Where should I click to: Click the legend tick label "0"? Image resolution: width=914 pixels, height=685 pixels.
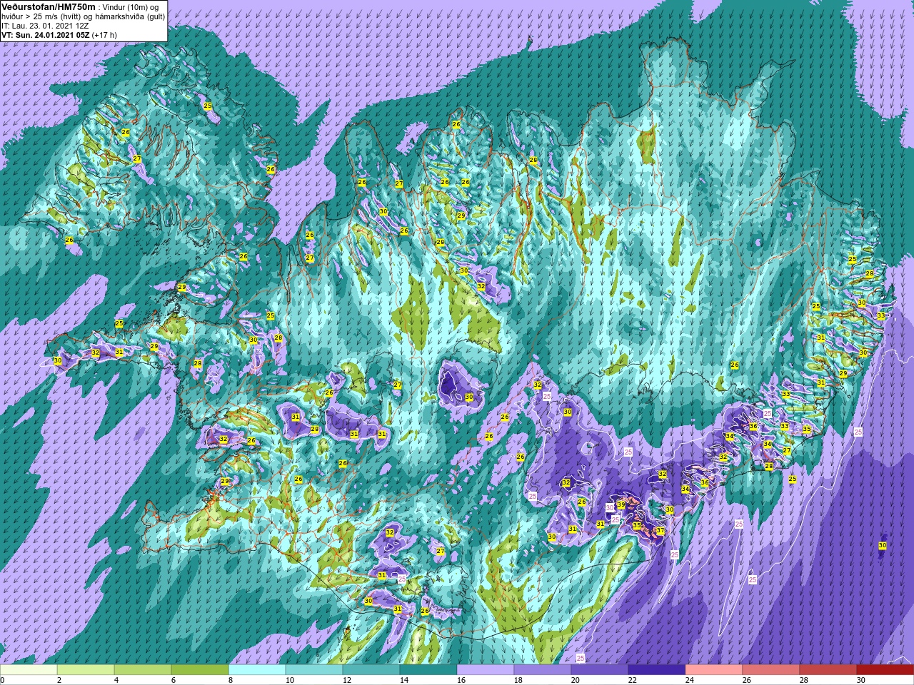click(x=3, y=680)
